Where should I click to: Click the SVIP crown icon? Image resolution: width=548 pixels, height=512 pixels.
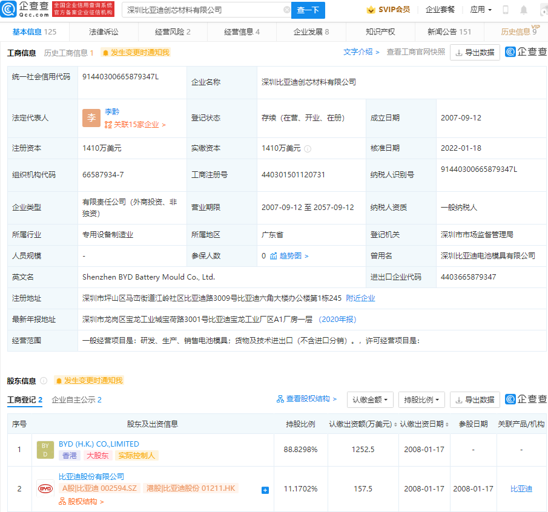click(371, 10)
